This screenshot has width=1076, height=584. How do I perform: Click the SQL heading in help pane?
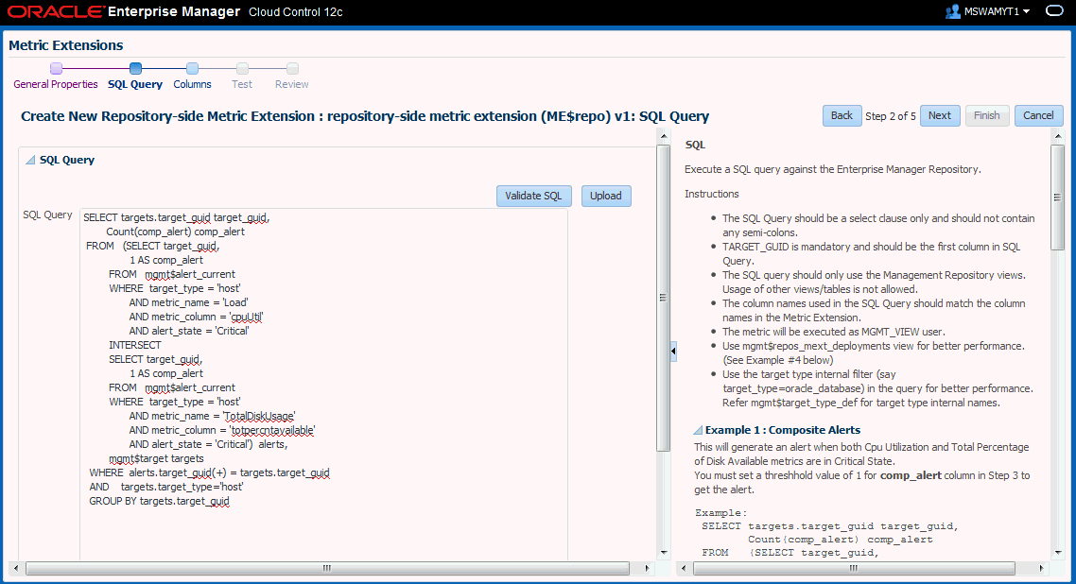(695, 145)
